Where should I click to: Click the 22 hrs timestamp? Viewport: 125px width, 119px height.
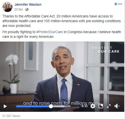tap(18, 9)
